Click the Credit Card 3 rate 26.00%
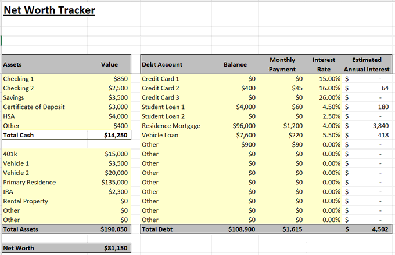Image resolution: width=395 pixels, height=255 pixels. pyautogui.click(x=330, y=97)
